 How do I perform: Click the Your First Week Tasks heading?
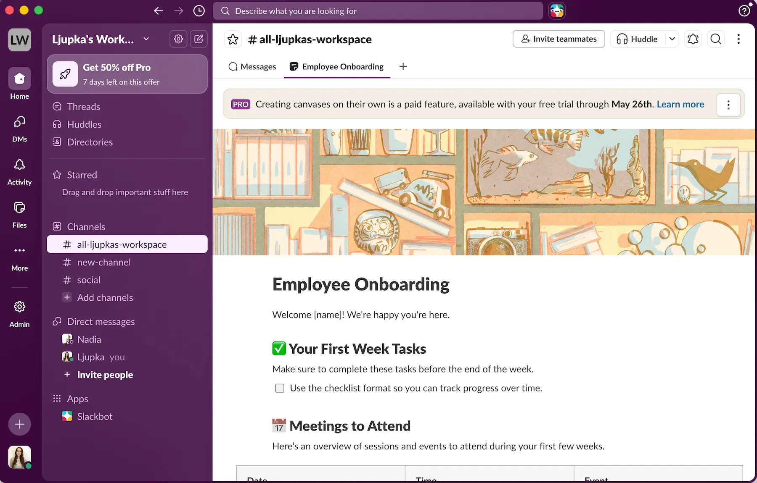[349, 349]
